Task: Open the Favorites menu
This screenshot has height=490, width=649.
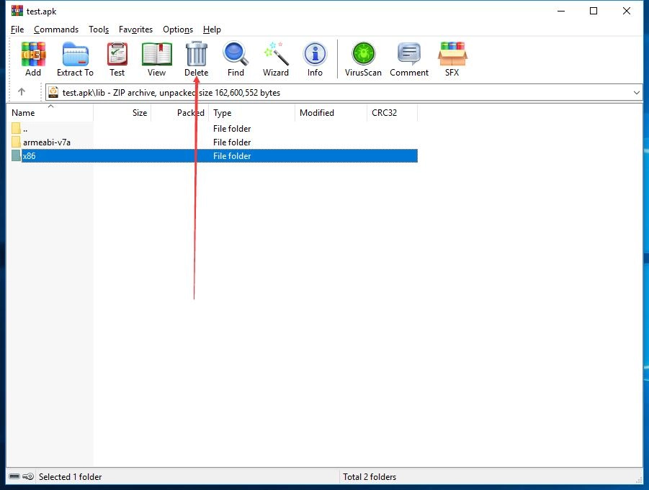Action: (135, 30)
